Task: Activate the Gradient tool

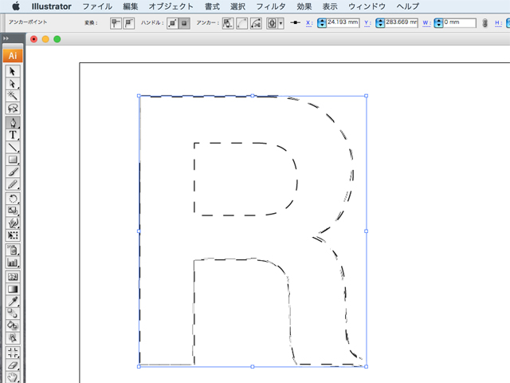Action: click(12, 289)
